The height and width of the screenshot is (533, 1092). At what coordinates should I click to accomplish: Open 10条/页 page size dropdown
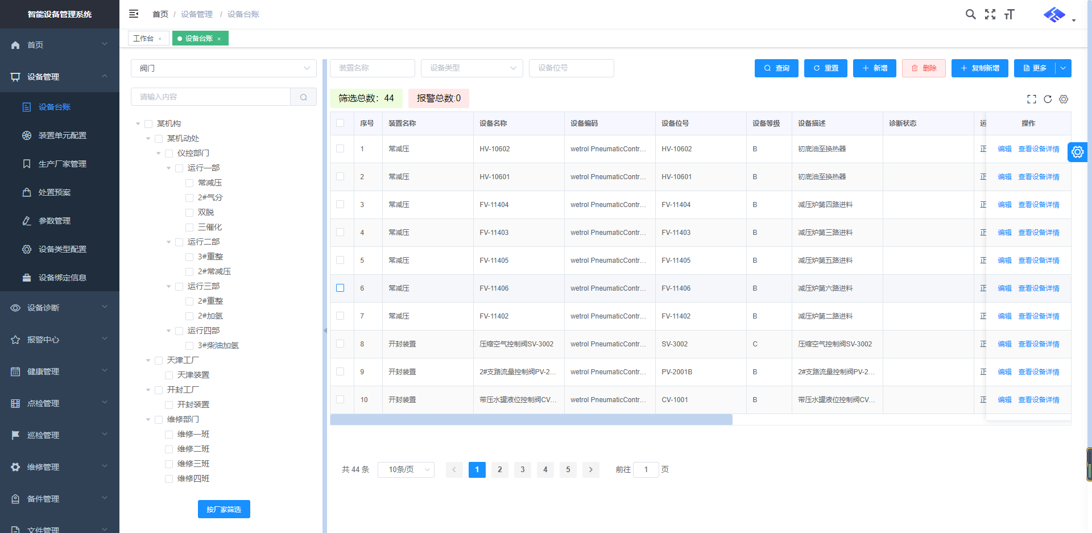[406, 469]
